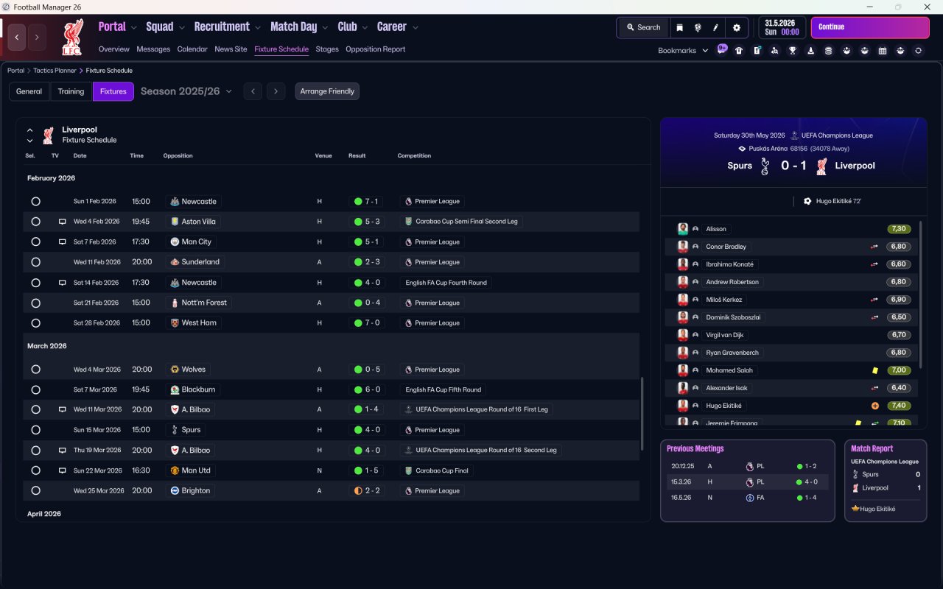The width and height of the screenshot is (943, 589).
Task: Click substitution arrows on Conor Bradley row
Action: coord(874,247)
